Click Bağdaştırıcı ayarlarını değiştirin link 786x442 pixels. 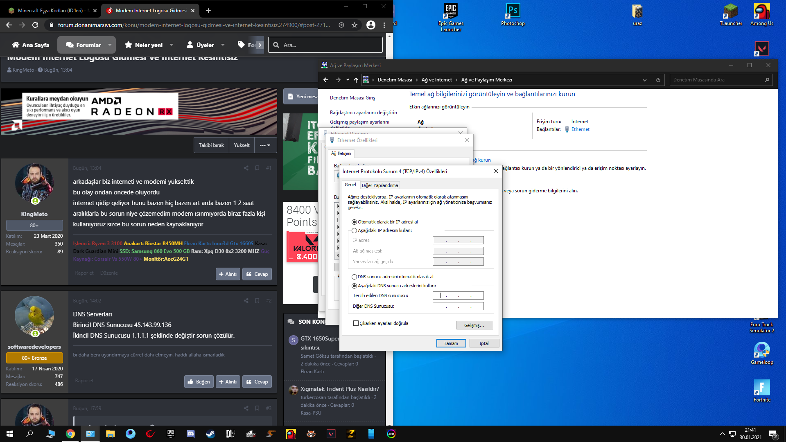pos(363,113)
